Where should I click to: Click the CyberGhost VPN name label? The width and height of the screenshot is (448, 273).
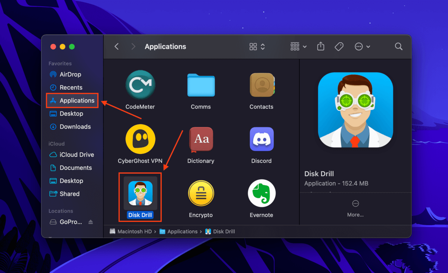pyautogui.click(x=140, y=161)
